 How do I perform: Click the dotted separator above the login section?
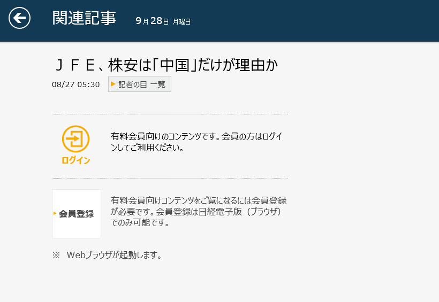(170, 114)
